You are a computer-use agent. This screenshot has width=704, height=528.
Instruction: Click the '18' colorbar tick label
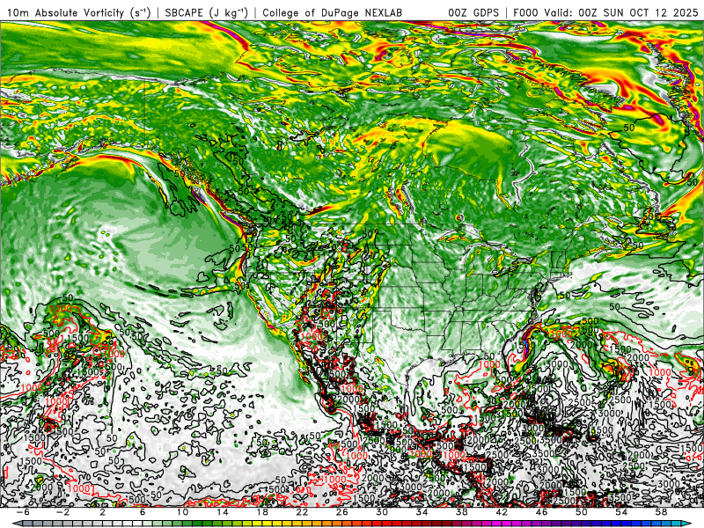coord(262,512)
